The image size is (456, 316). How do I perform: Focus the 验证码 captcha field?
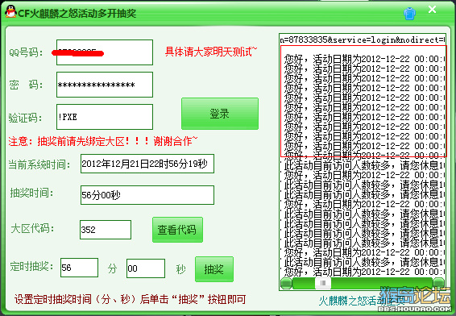coord(105,117)
